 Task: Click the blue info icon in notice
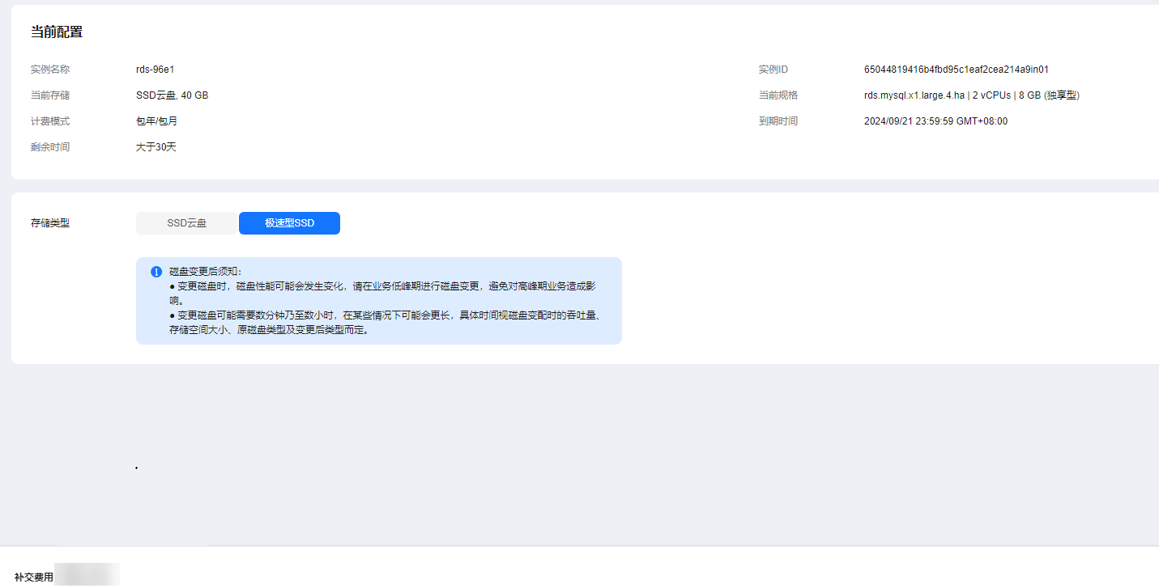point(156,272)
